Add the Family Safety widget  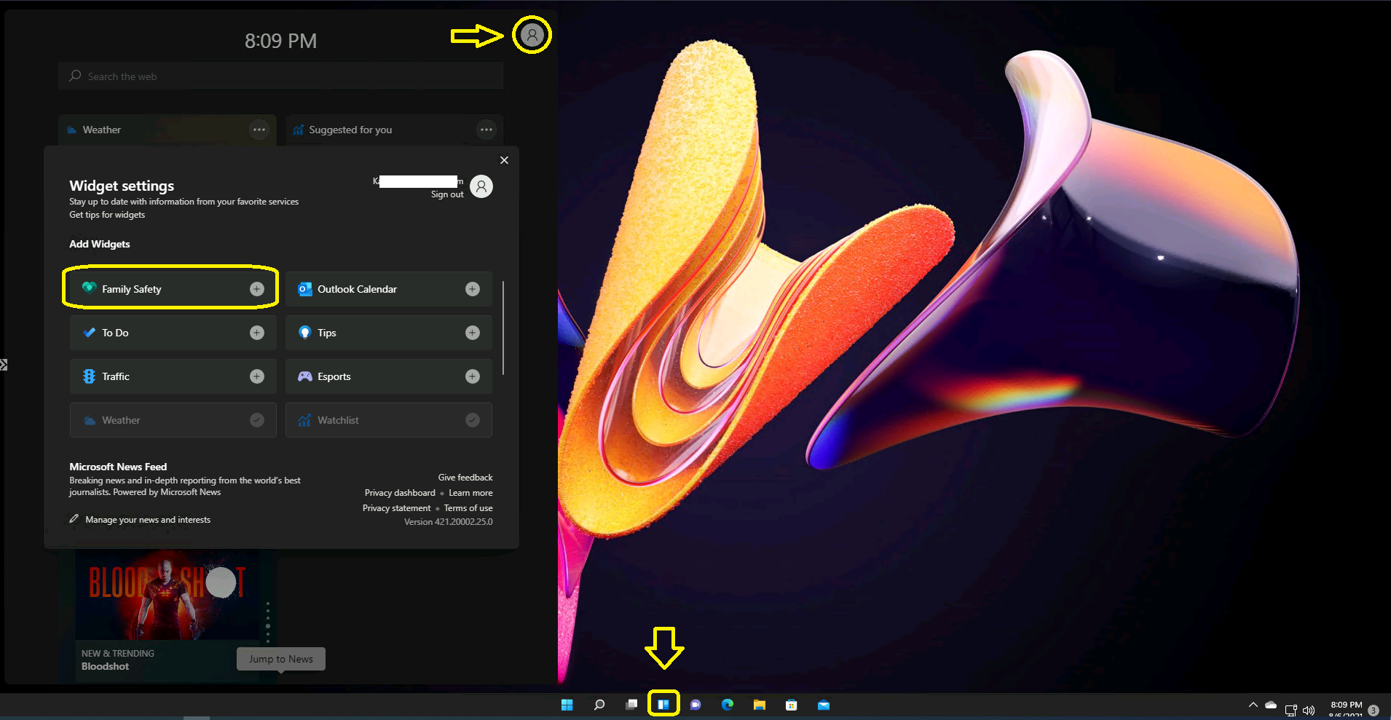[x=256, y=288]
